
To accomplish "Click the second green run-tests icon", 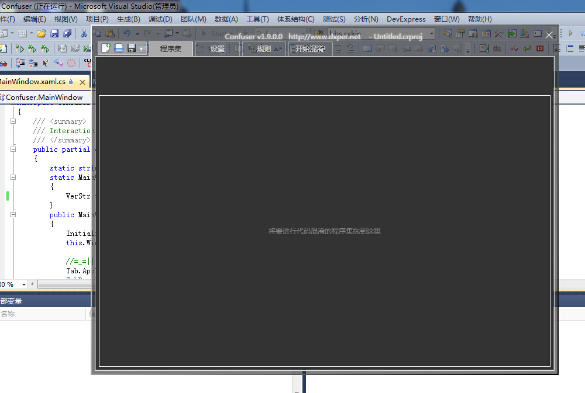I will [32, 48].
